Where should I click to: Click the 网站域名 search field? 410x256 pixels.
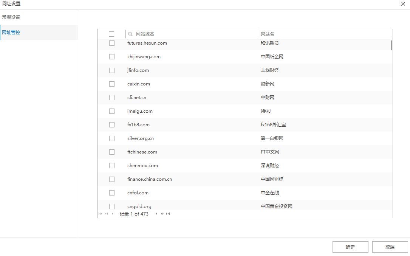[x=192, y=34]
